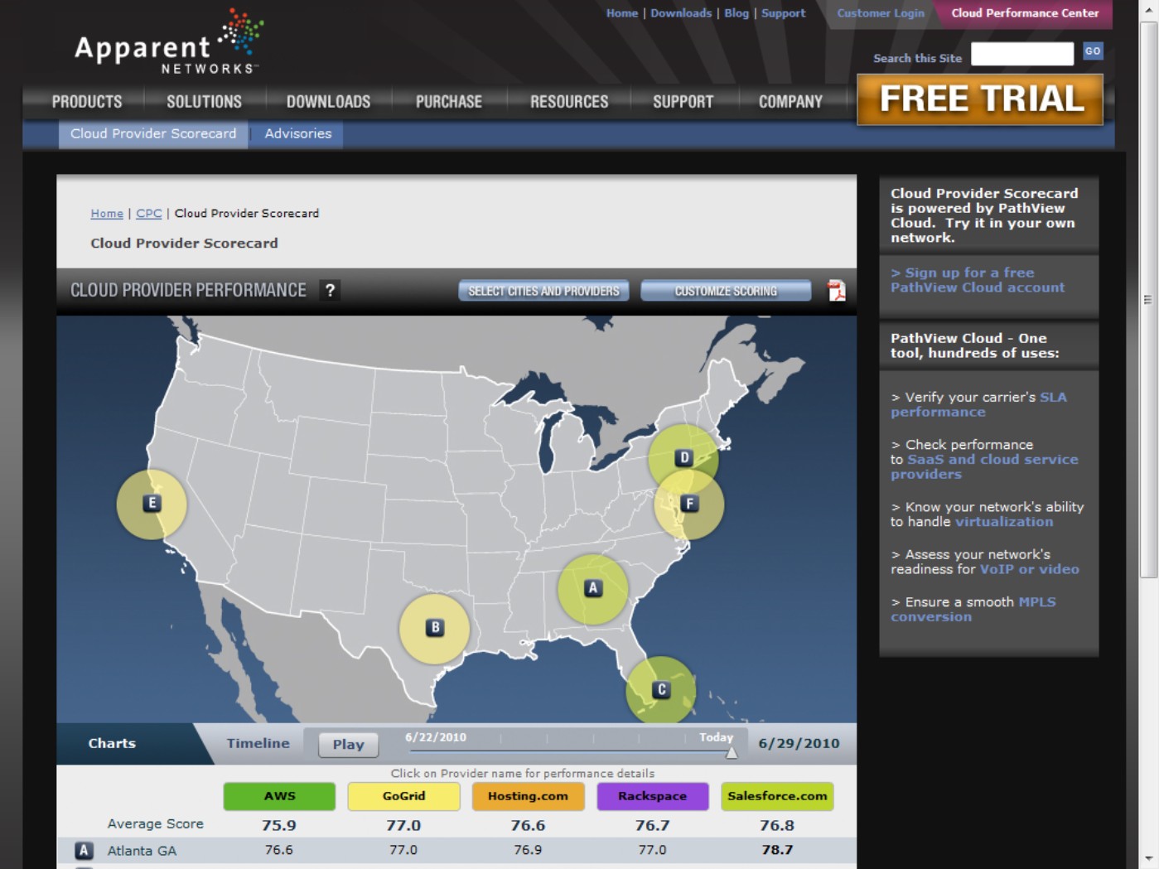Open the Downloads link in top bar
This screenshot has height=869, width=1159.
[681, 13]
